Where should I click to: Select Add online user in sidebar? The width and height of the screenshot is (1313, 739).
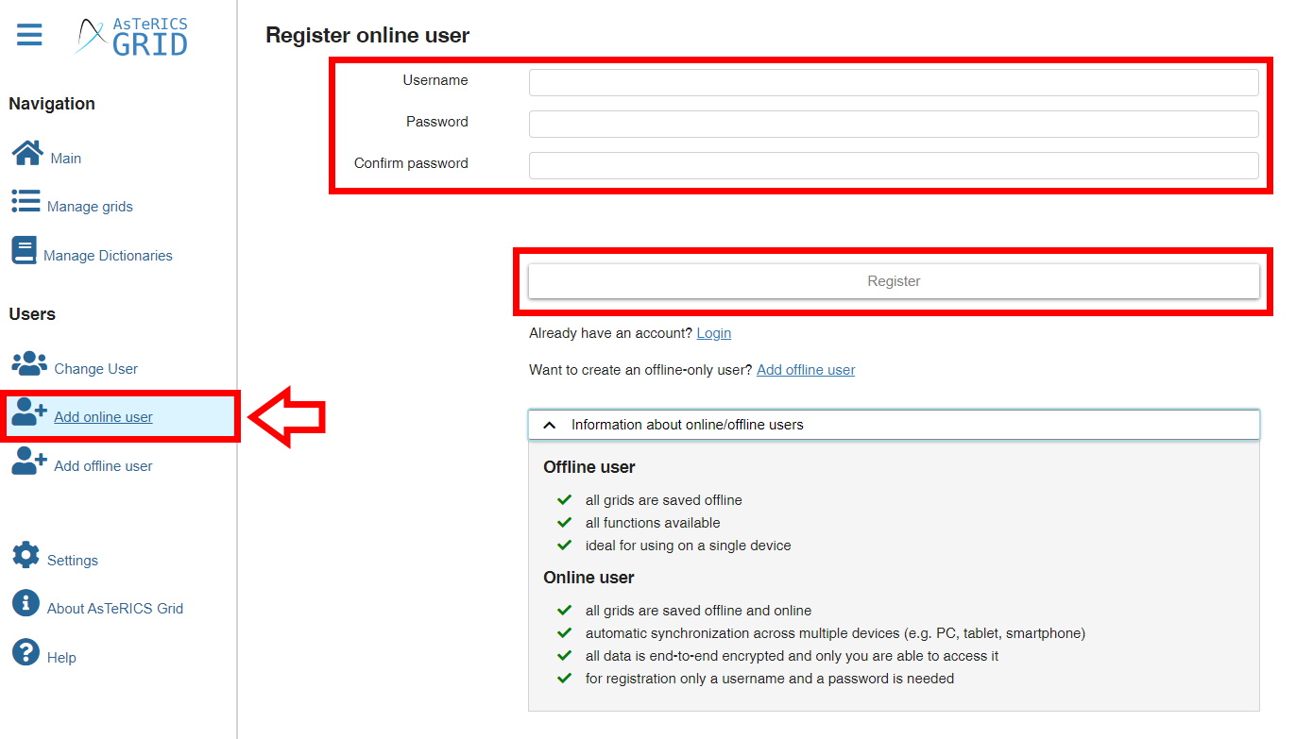pos(103,417)
